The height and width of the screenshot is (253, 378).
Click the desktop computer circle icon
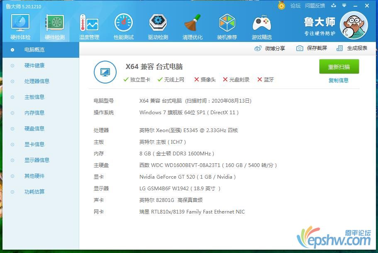click(105, 72)
